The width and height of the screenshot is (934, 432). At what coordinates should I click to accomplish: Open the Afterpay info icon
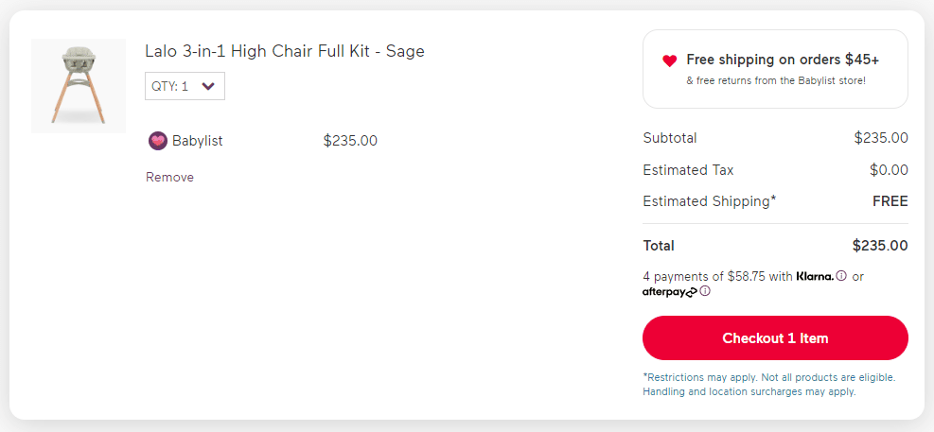pos(705,291)
